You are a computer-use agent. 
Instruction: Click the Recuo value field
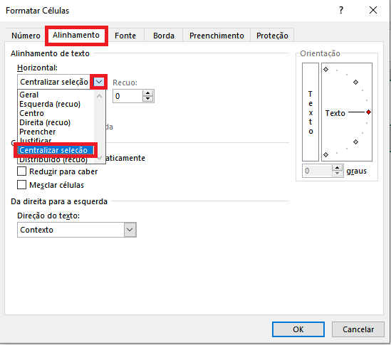click(127, 96)
